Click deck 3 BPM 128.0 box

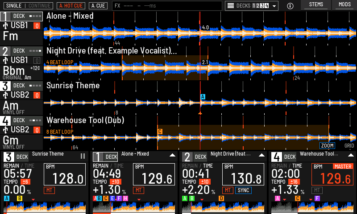coord(65,174)
